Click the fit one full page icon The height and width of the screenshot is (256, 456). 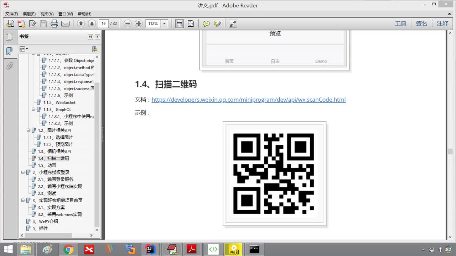pyautogui.click(x=191, y=23)
